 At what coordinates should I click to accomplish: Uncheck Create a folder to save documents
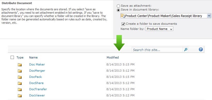click(x=123, y=24)
